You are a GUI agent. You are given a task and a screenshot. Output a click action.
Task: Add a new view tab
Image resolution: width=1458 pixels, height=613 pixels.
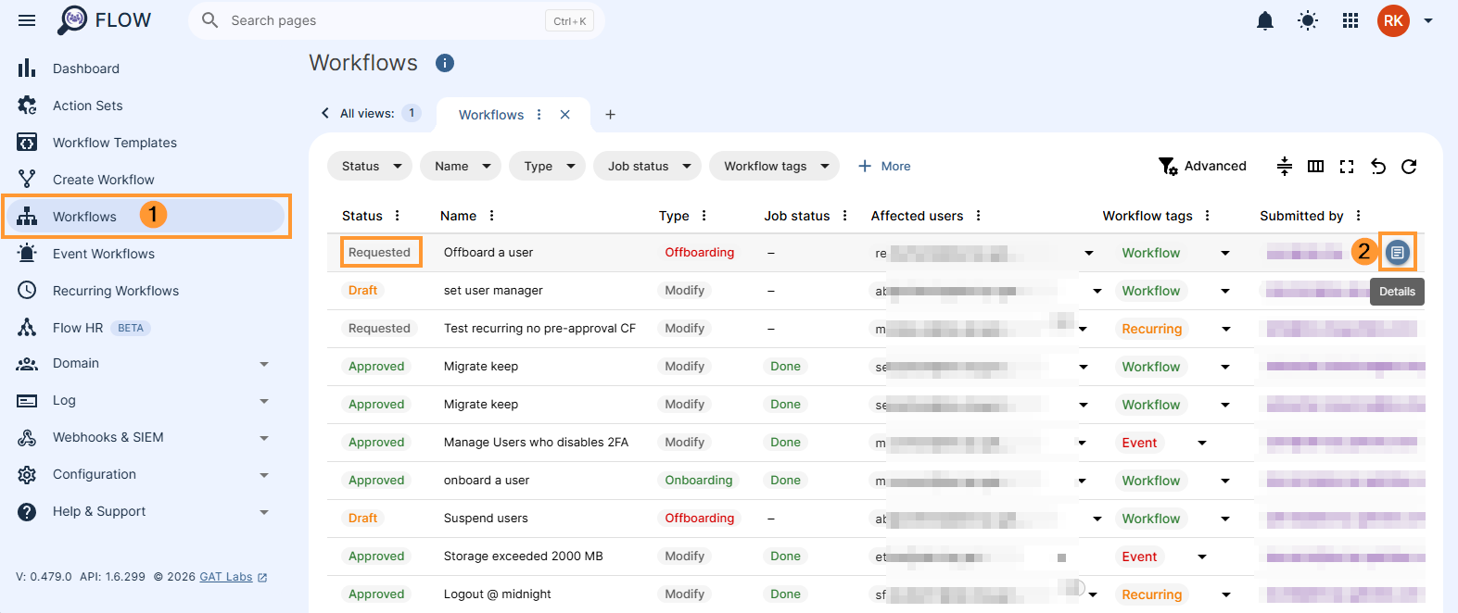pyautogui.click(x=610, y=115)
